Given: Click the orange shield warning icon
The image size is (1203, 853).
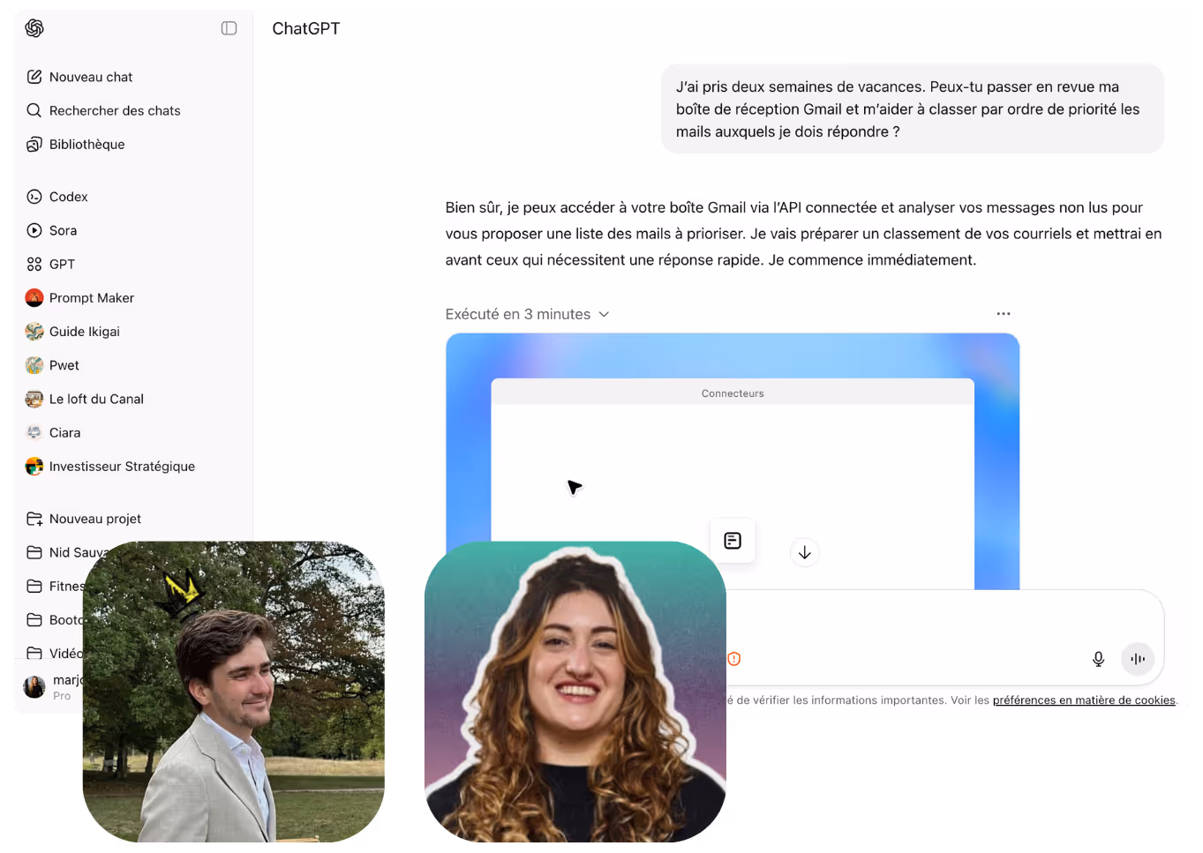Looking at the screenshot, I should 733,658.
